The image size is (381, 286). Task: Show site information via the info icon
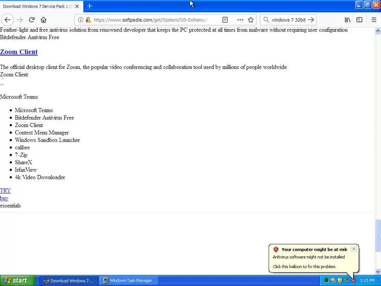click(x=81, y=20)
